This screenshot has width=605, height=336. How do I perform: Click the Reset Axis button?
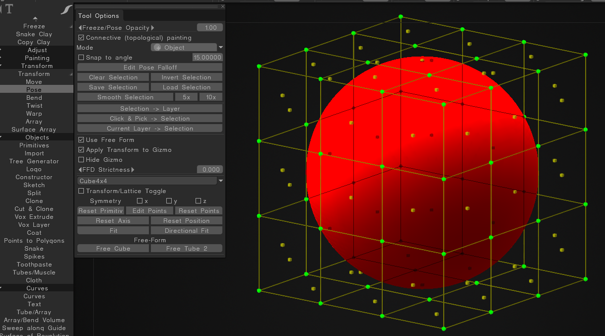113,221
